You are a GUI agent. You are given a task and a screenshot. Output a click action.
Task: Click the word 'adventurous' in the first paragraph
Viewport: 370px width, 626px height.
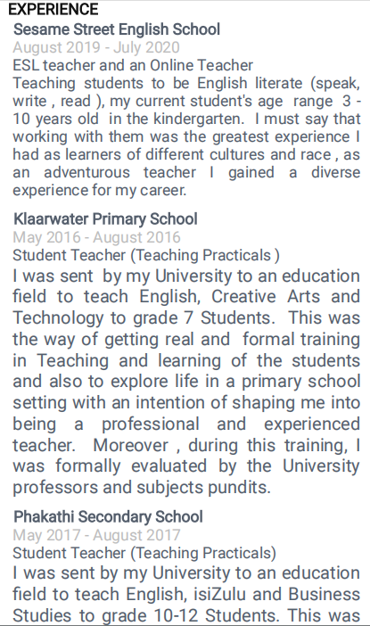(x=86, y=172)
